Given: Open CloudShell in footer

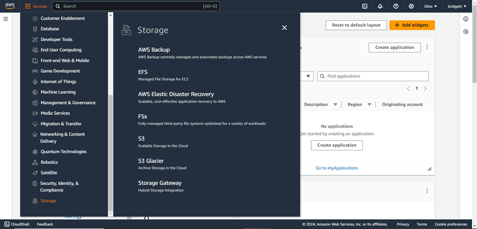Looking at the screenshot, I should point(17,224).
